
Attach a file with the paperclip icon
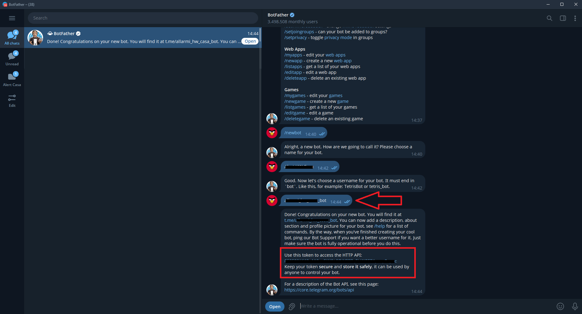292,306
